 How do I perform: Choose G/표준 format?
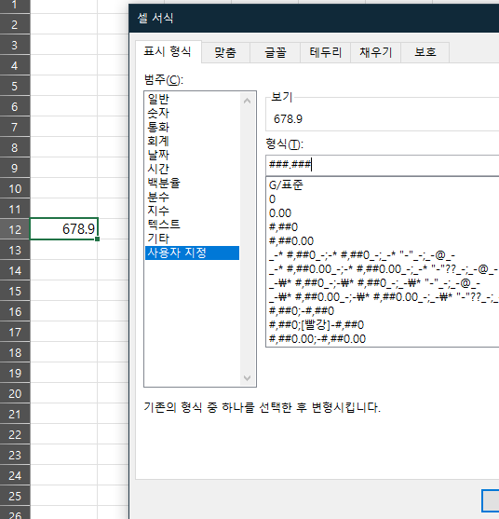click(384, 185)
